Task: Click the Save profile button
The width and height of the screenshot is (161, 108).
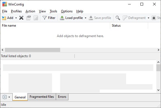Action: click(100, 18)
